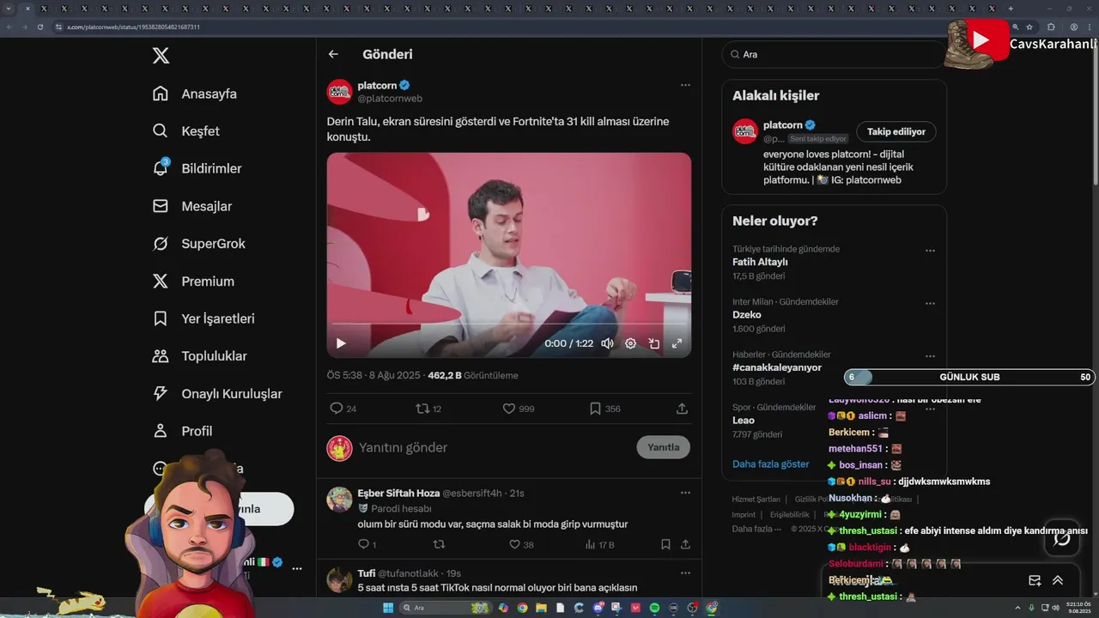Open Profil page

tap(182, 431)
